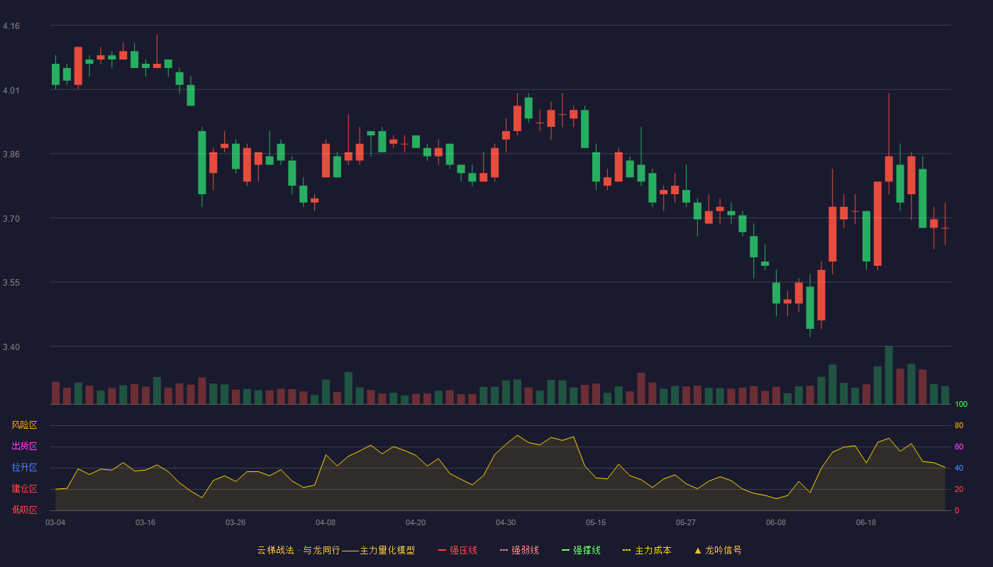Screen dimensions: 993x567
Task: Click the 风险区 zone label
Action: click(x=24, y=425)
